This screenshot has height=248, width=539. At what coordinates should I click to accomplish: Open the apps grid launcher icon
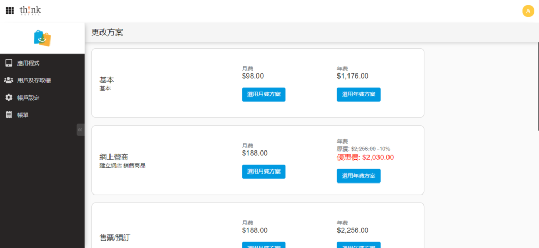coord(9,10)
